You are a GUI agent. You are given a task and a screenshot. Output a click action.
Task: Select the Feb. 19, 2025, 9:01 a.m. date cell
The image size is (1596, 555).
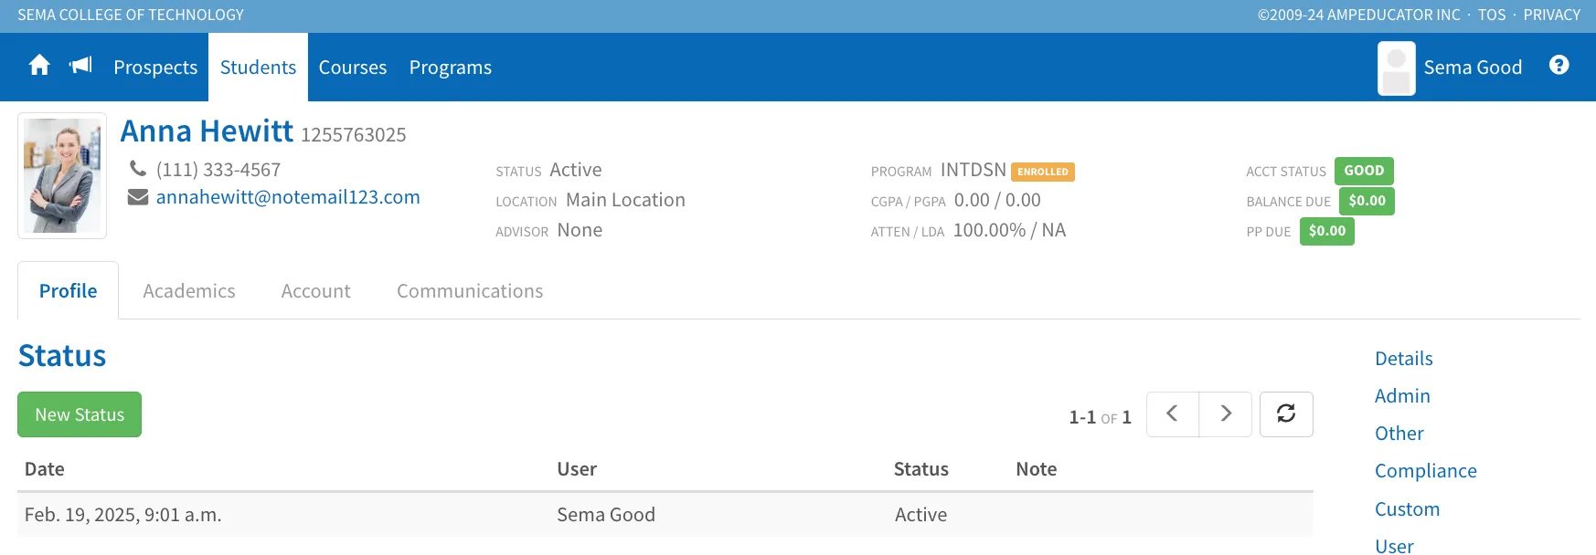click(x=123, y=515)
